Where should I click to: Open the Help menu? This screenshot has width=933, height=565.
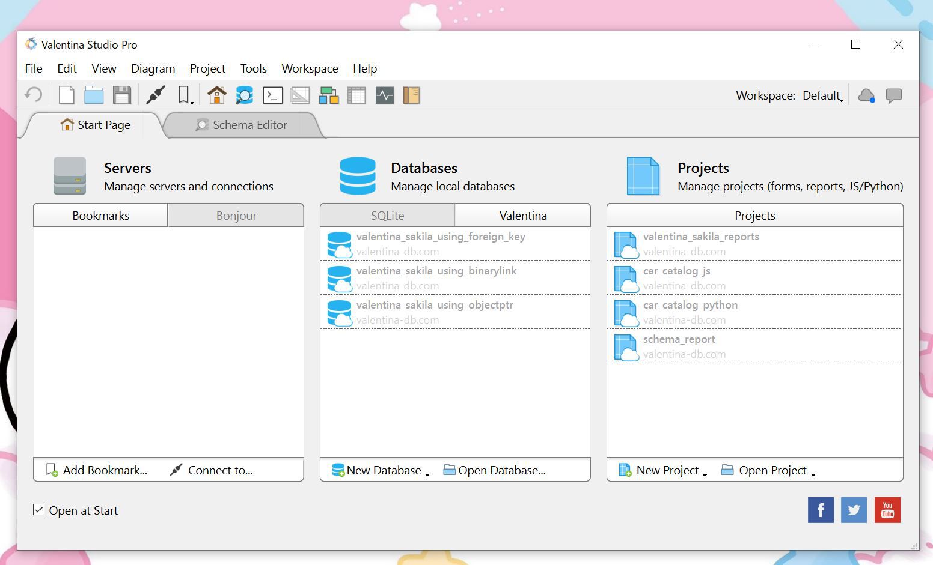point(365,68)
